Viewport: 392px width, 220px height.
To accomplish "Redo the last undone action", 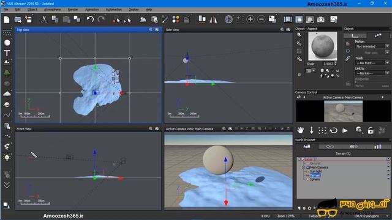I will (101, 20).
